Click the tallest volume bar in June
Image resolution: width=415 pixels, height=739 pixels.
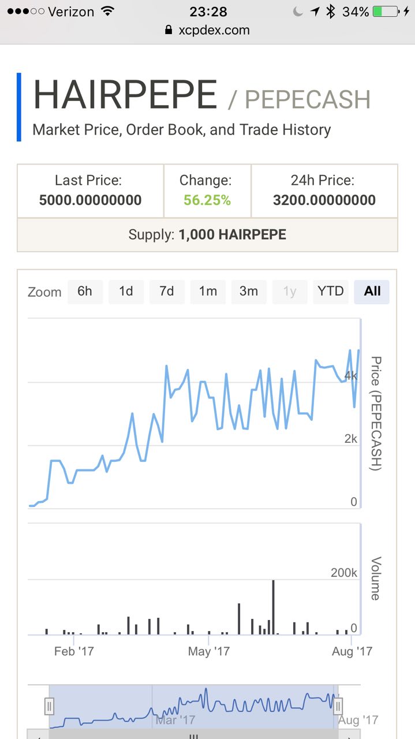click(273, 607)
